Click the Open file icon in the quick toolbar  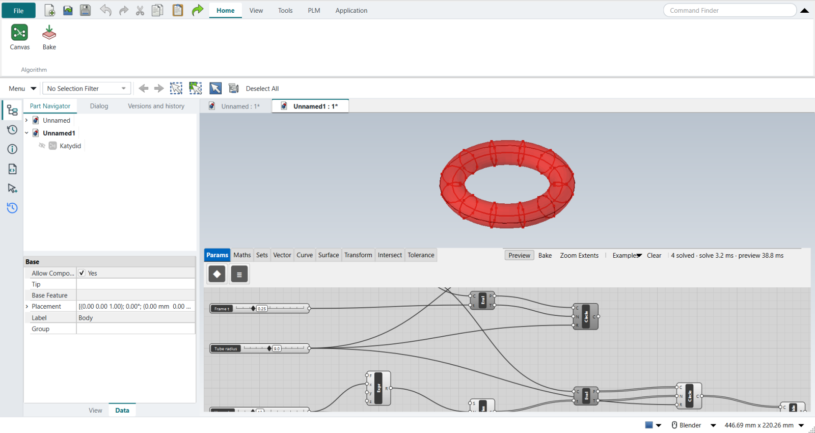tap(68, 10)
